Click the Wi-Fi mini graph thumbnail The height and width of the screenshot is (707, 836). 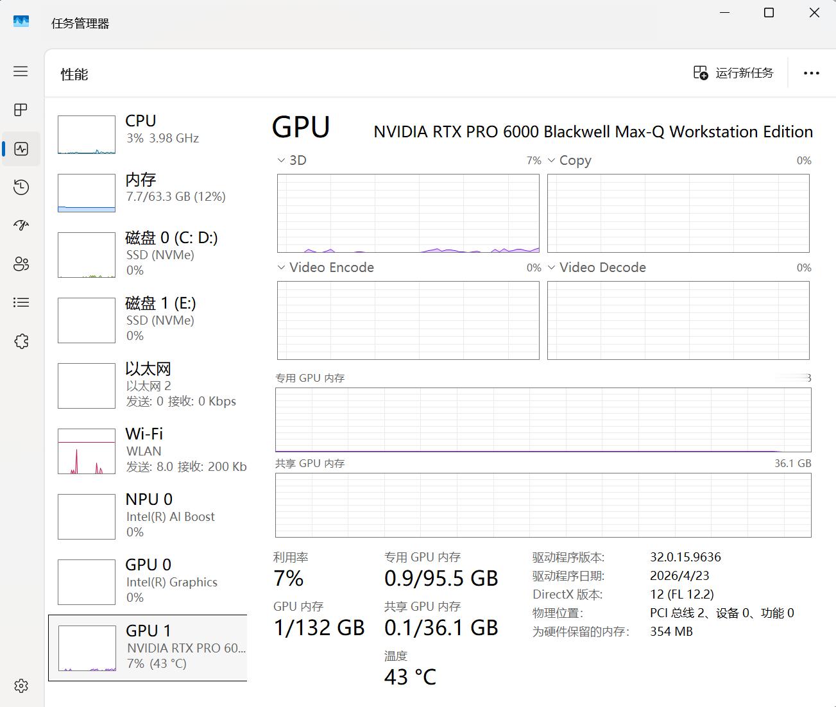87,451
